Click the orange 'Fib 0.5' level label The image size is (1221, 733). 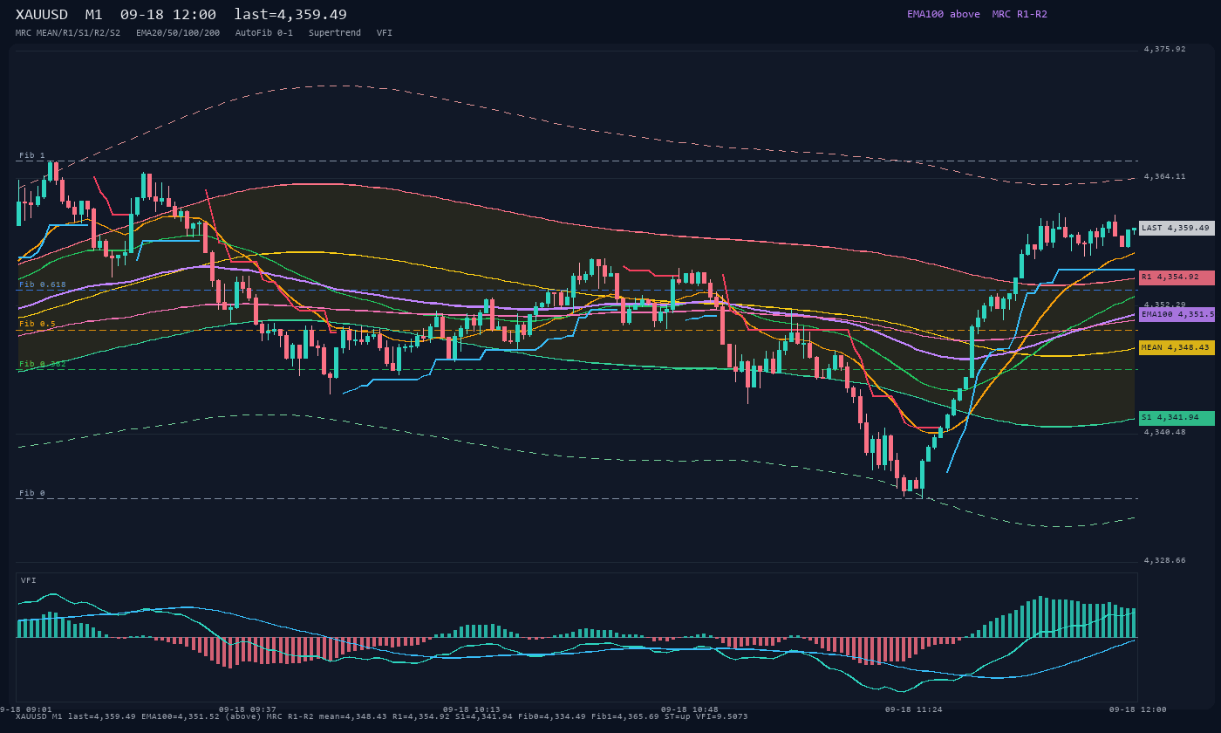[38, 324]
